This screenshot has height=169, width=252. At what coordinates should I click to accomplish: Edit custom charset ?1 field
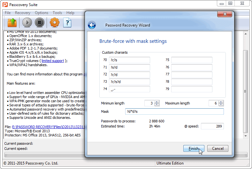pos(130,67)
